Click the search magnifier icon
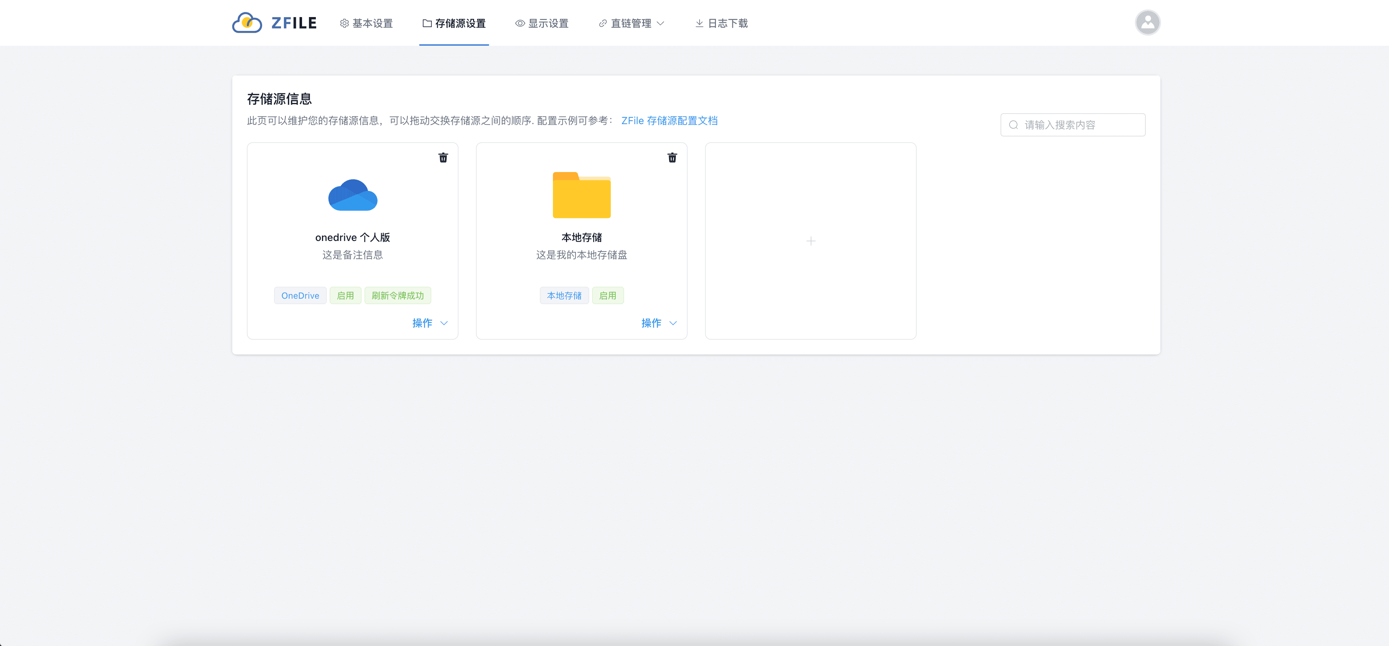1389x646 pixels. click(x=1013, y=125)
